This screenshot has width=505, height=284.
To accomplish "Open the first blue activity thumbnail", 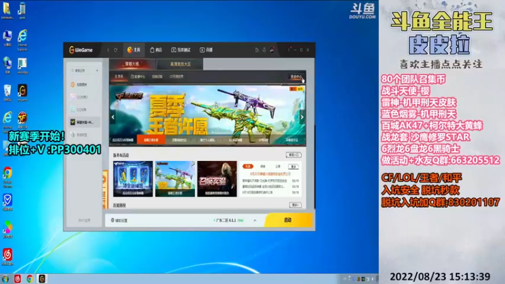I will (133, 179).
